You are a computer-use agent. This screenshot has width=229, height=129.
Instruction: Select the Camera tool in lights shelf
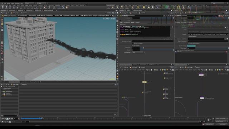108,8
